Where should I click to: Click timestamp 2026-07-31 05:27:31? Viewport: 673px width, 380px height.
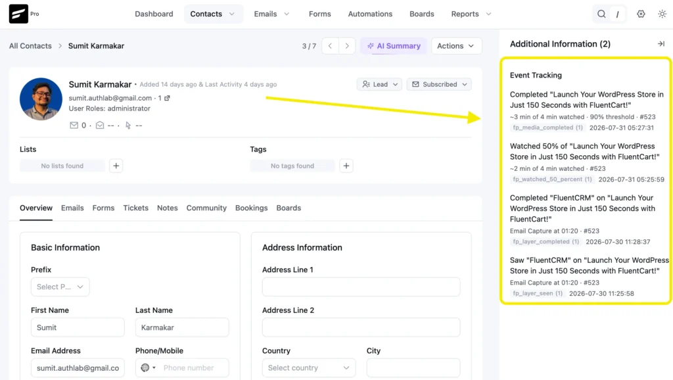click(x=622, y=128)
